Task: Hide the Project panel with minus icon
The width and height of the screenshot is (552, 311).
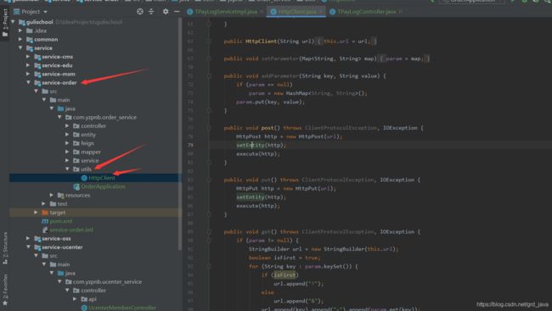Action: pyautogui.click(x=177, y=12)
